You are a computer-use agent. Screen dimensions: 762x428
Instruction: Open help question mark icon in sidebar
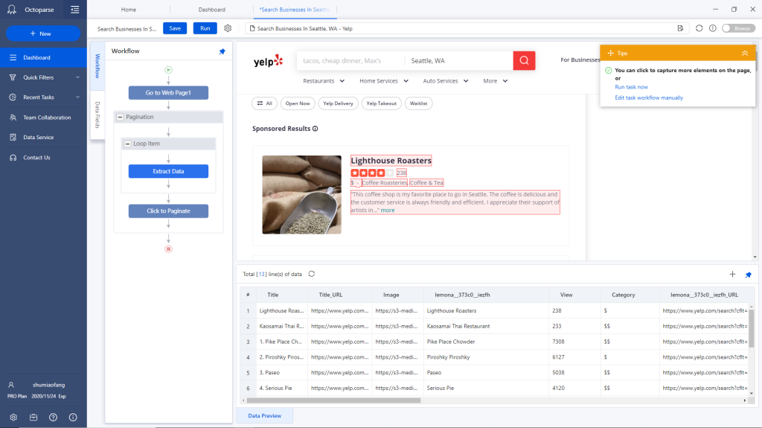pyautogui.click(x=53, y=418)
